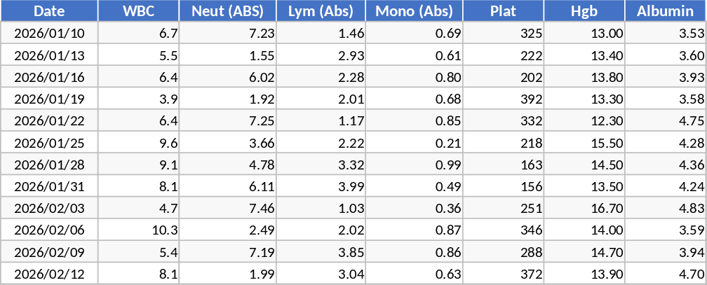Click the Hgb column header

click(x=584, y=11)
